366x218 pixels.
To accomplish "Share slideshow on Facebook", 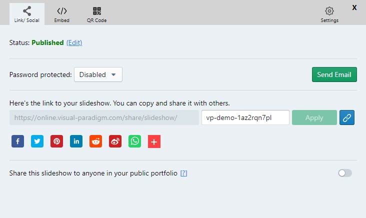I will tap(17, 141).
